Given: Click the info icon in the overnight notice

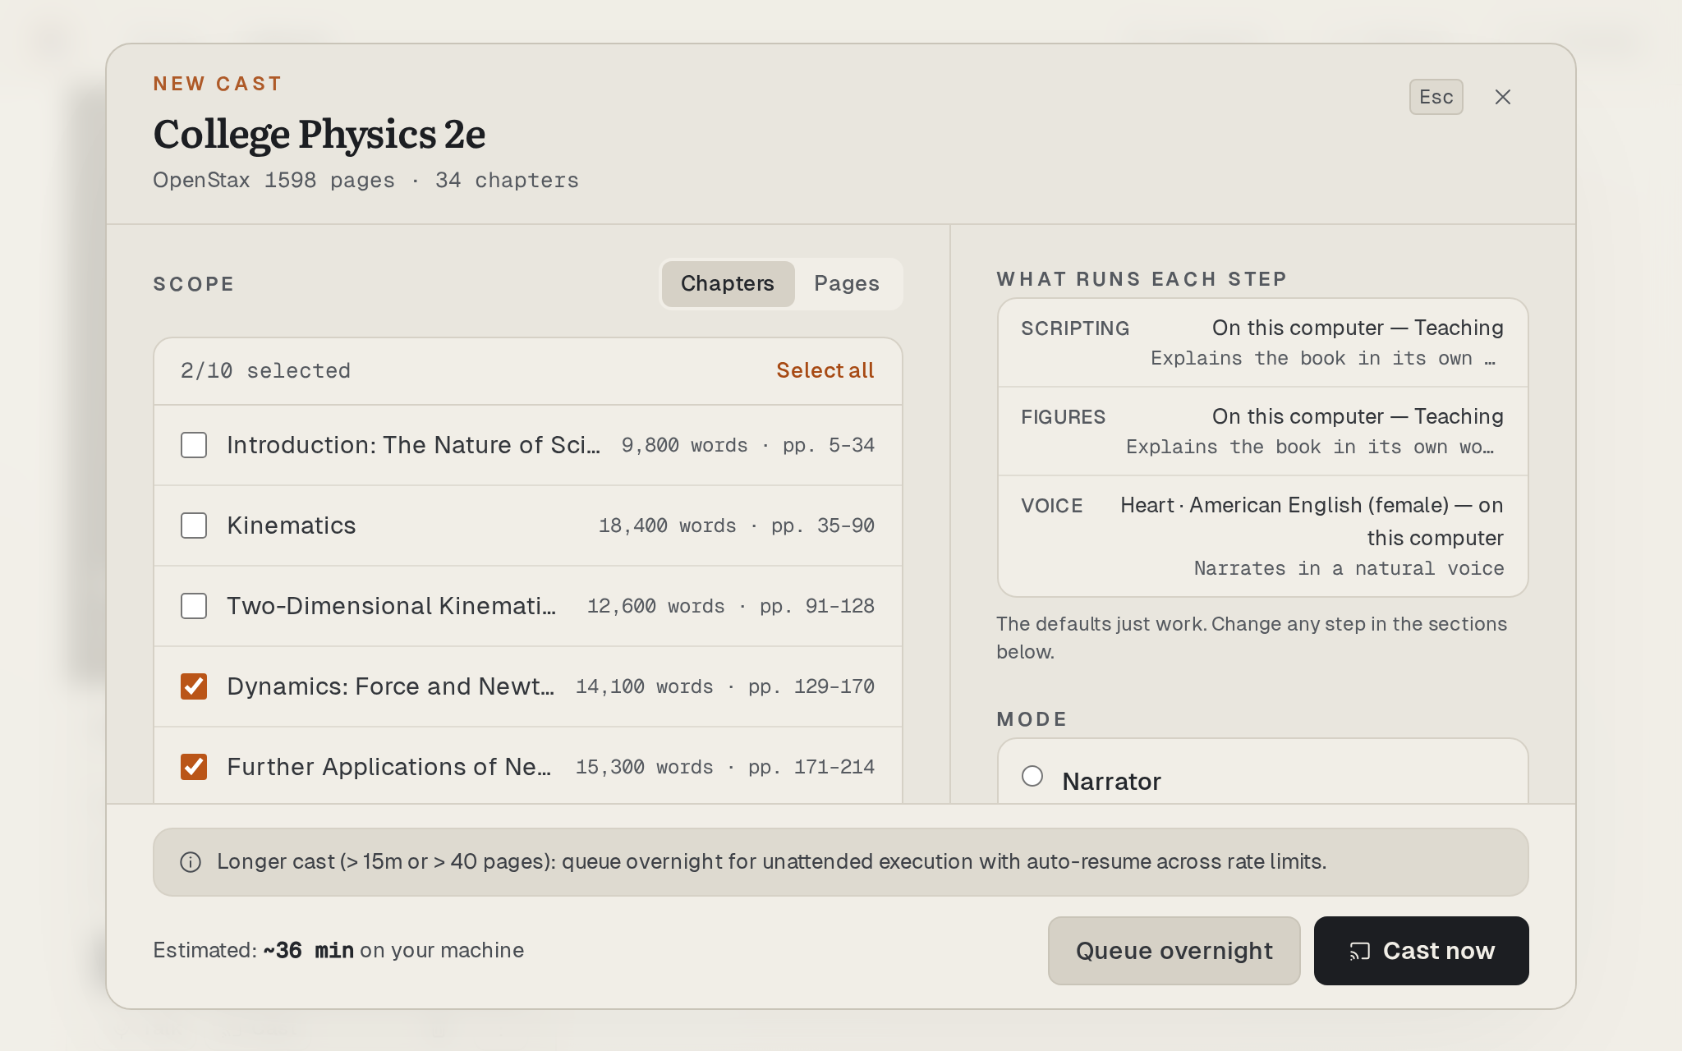Looking at the screenshot, I should tap(191, 862).
